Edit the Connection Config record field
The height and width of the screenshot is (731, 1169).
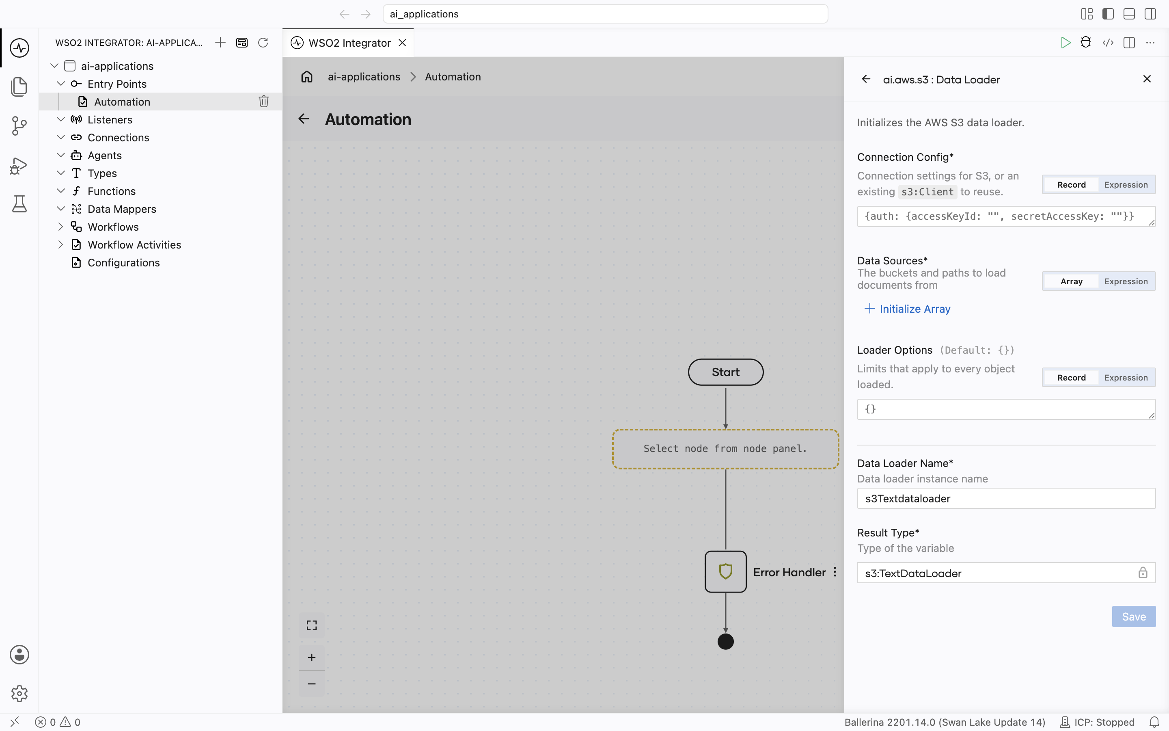pyautogui.click(x=1006, y=216)
